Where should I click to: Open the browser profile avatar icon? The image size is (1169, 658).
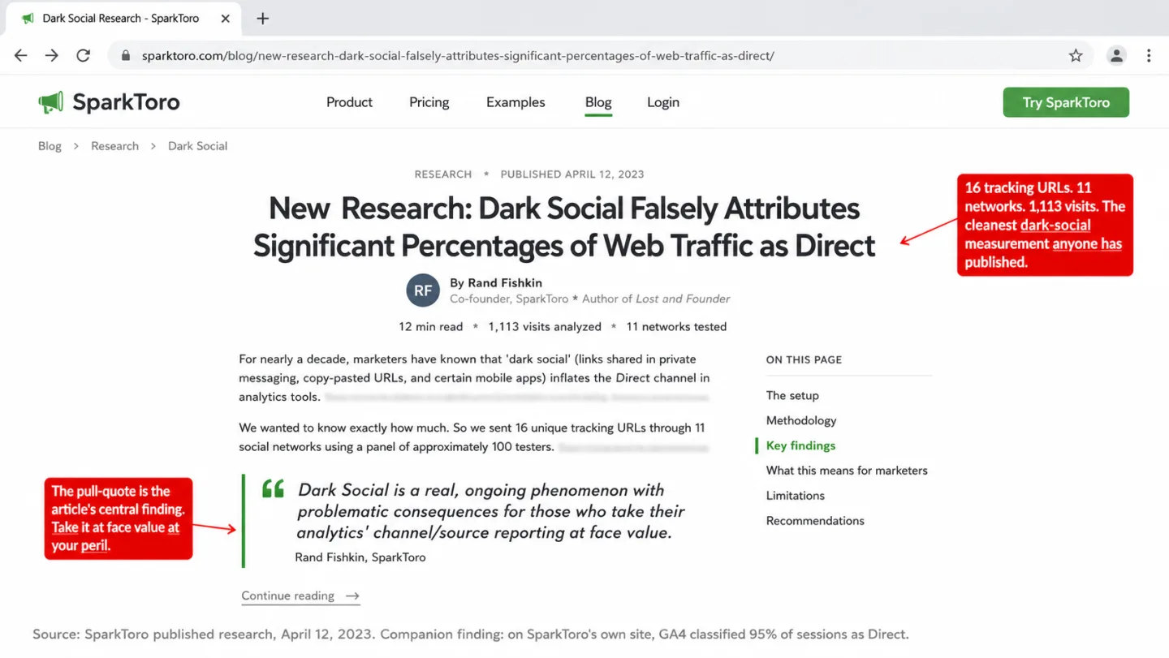[1117, 55]
